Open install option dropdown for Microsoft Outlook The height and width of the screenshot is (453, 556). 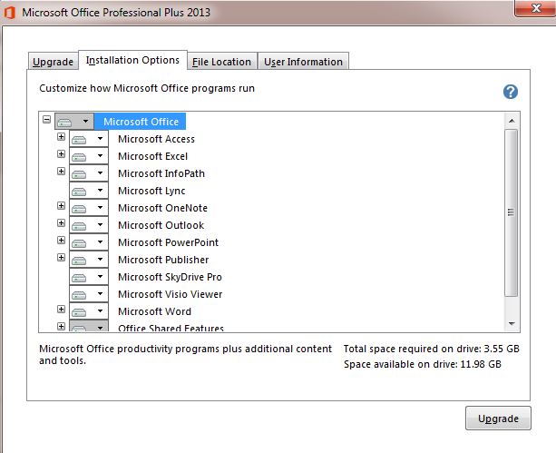(89, 225)
